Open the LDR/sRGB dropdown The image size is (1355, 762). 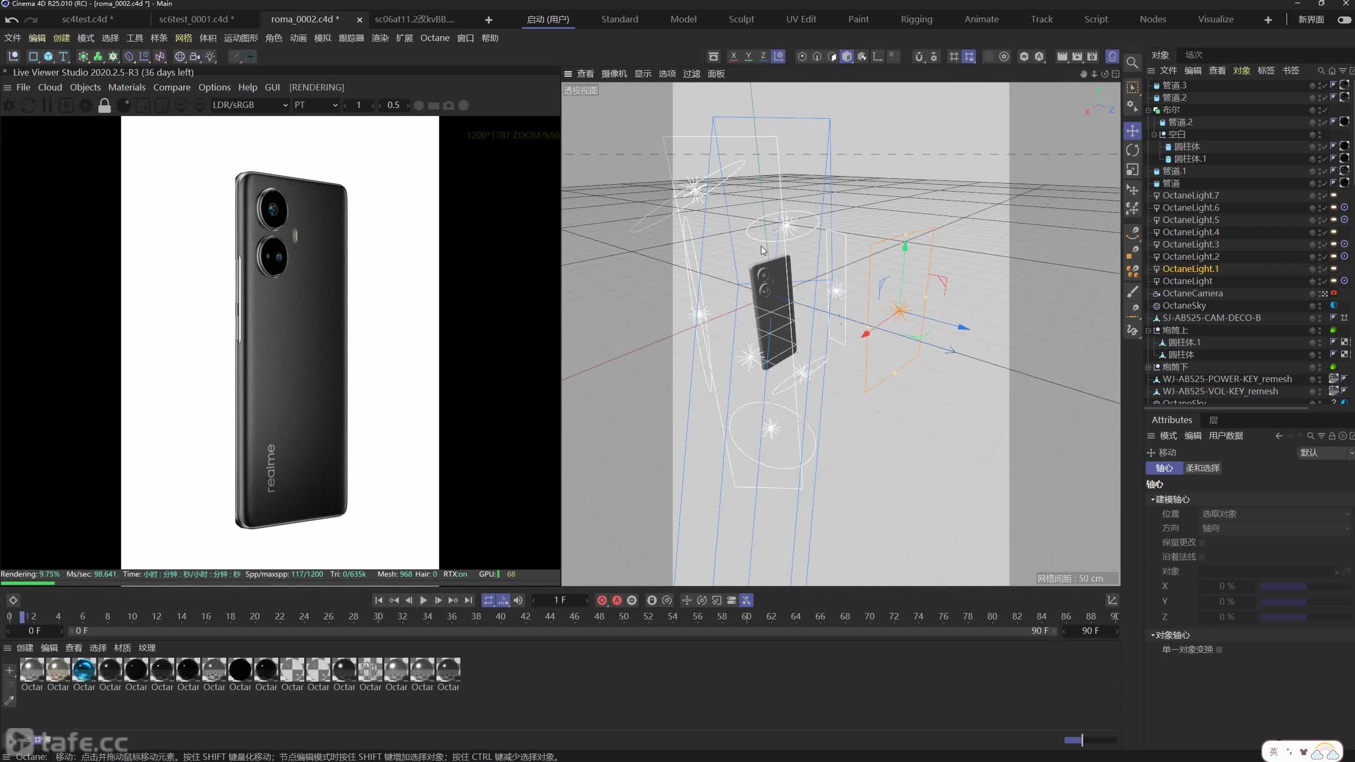[x=249, y=105]
